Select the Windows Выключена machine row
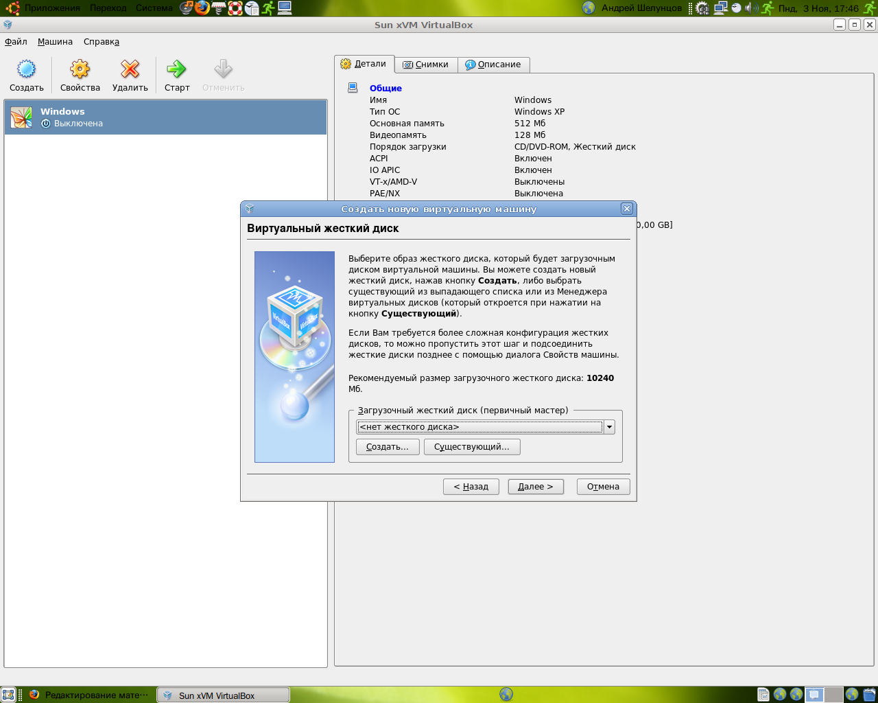878x703 pixels. click(x=165, y=117)
